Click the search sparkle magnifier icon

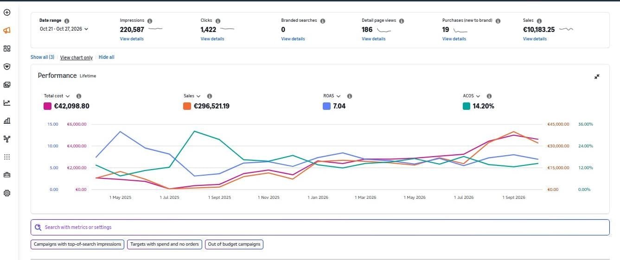38,227
